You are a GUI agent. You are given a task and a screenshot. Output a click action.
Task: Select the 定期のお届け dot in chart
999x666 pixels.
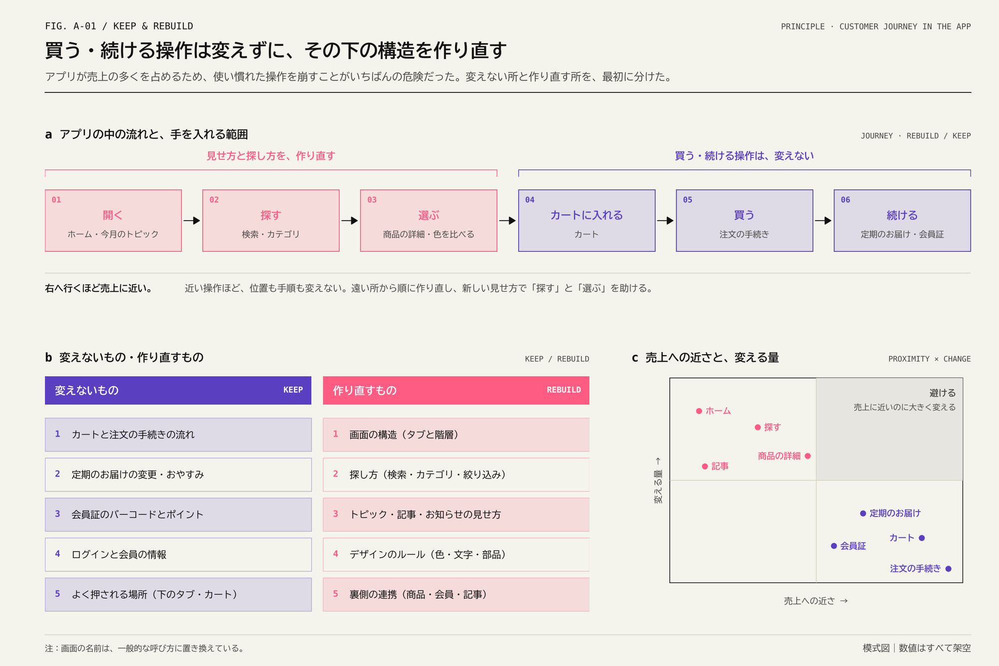point(863,514)
